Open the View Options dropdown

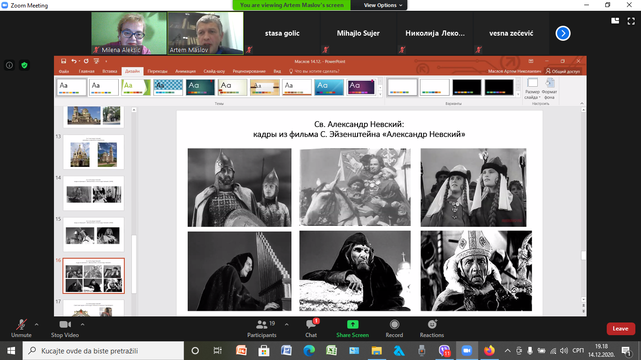[x=383, y=5]
